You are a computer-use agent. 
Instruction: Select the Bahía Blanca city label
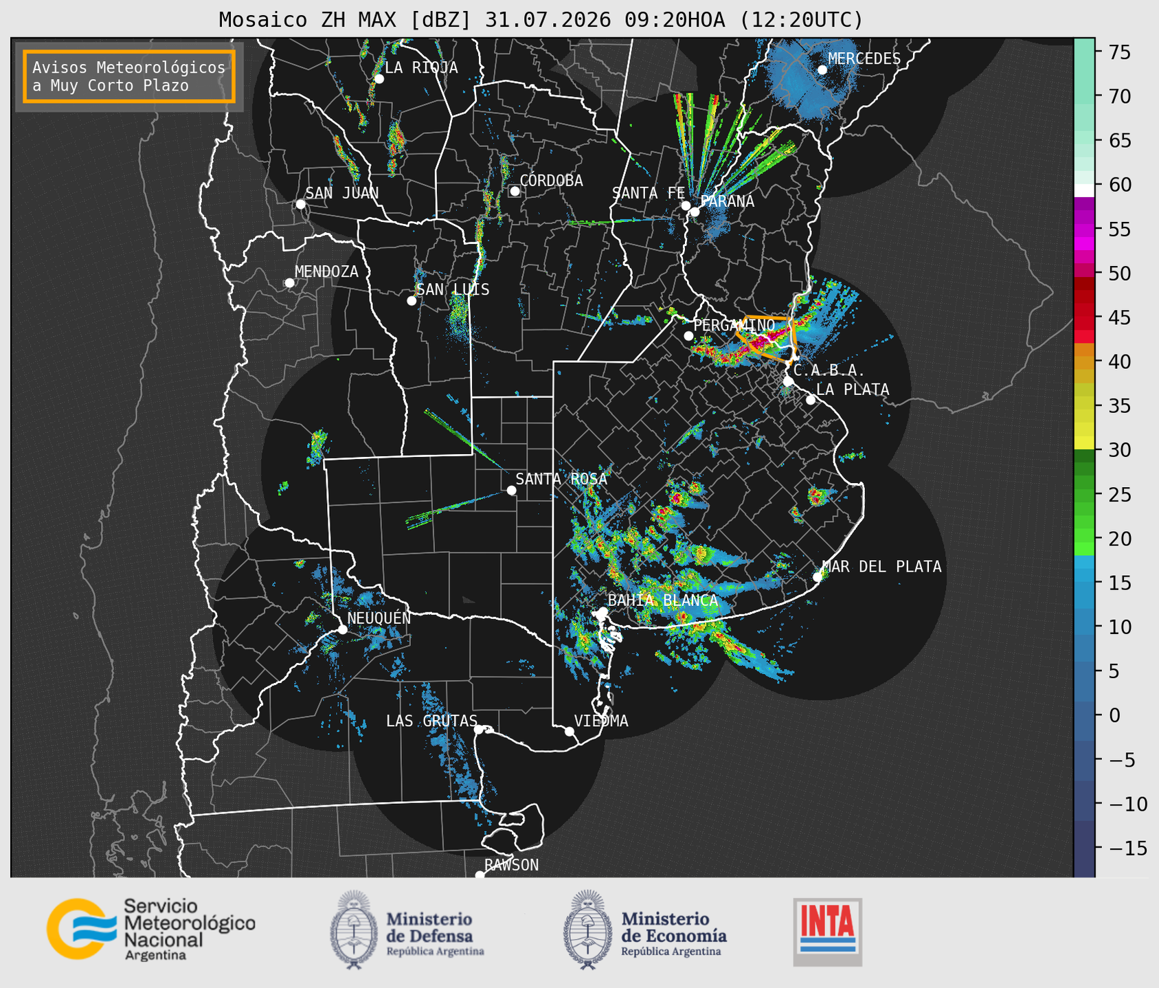click(x=663, y=600)
